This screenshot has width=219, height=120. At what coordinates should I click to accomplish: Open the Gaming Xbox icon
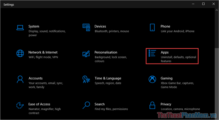pyautogui.click(x=152, y=79)
